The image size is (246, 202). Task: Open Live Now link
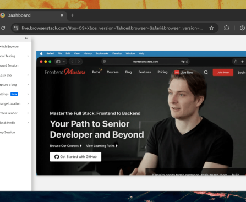(184, 73)
